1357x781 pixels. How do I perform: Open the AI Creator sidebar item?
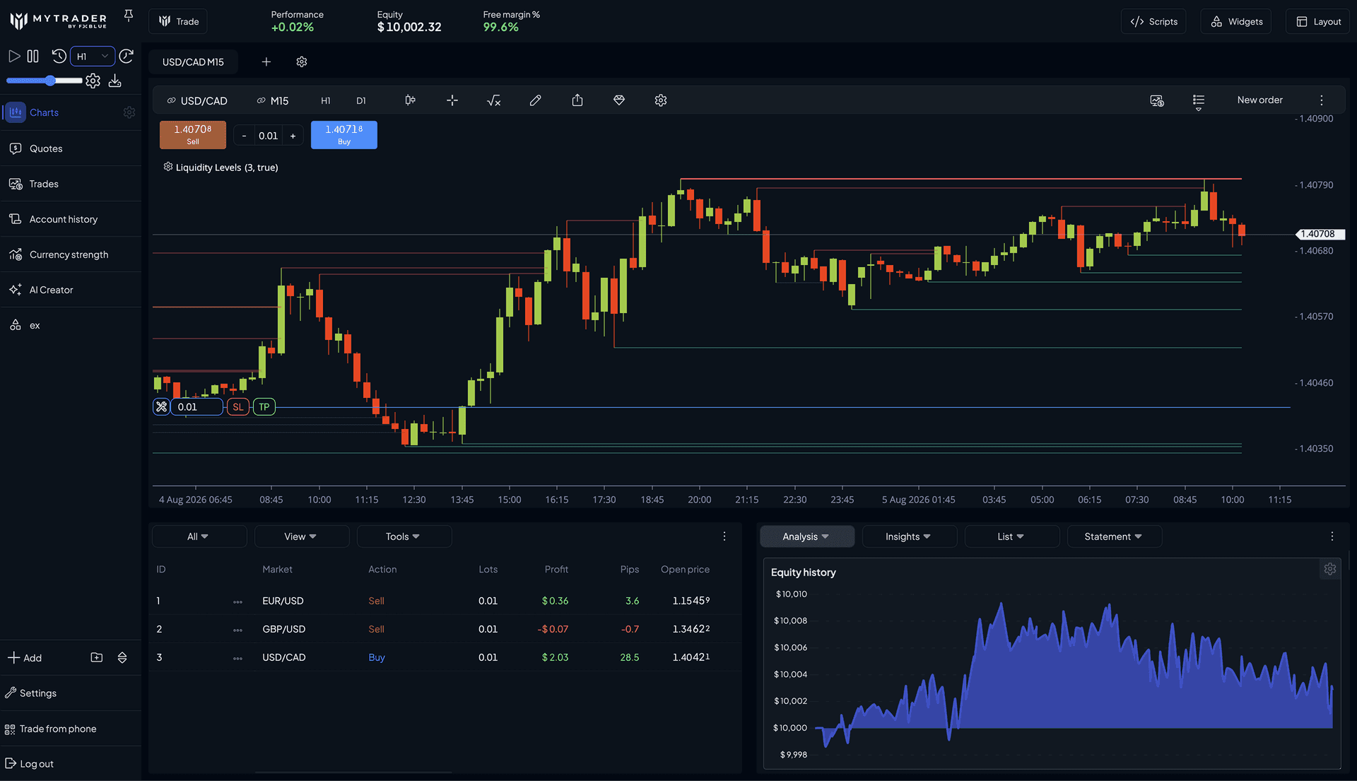71,290
